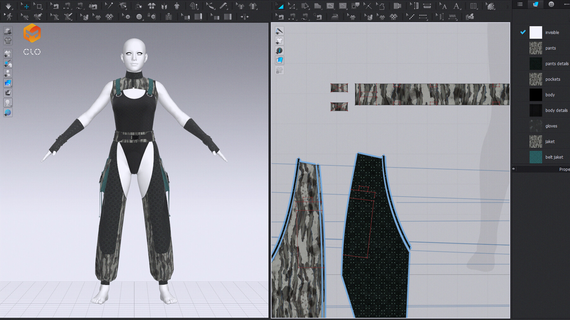The image size is (570, 320).
Task: Select the body black fabric swatch
Action: point(536,95)
